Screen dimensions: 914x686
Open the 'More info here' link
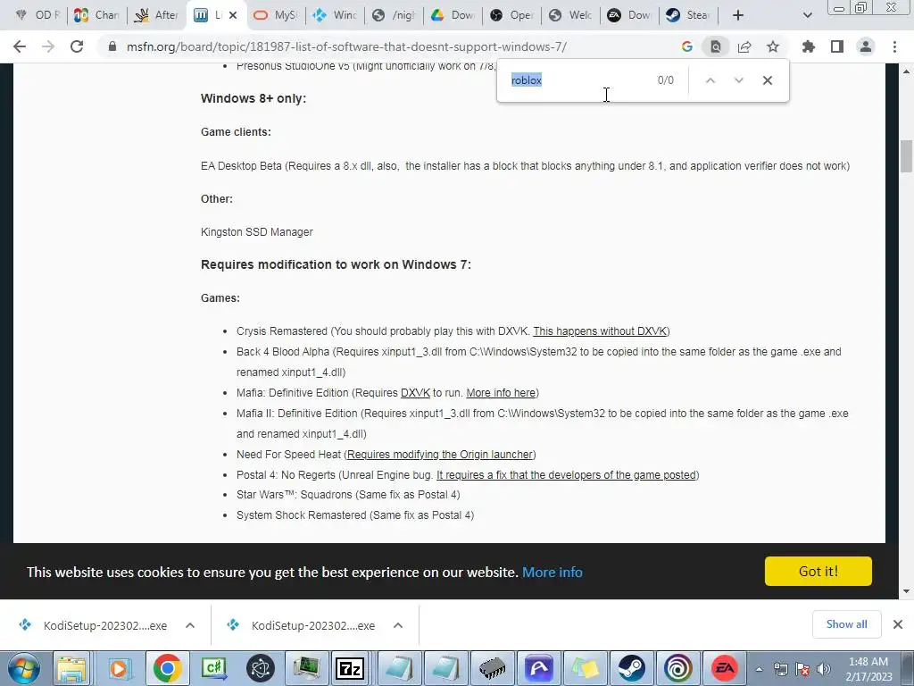(x=501, y=393)
